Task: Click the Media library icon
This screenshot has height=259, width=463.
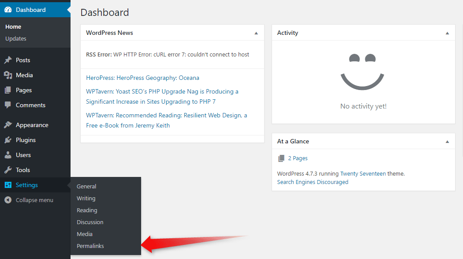Action: click(x=8, y=75)
